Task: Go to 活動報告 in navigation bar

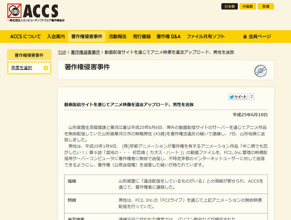Action: (117, 36)
